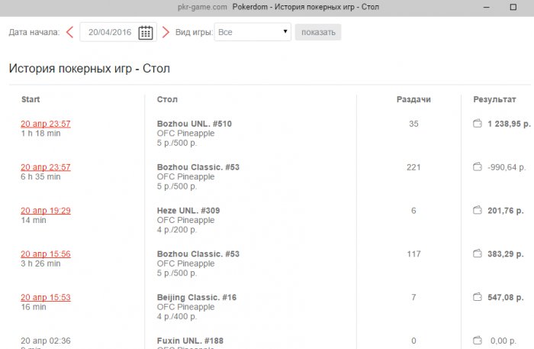Open the calendar date picker icon
The width and height of the screenshot is (534, 349).
[146, 32]
